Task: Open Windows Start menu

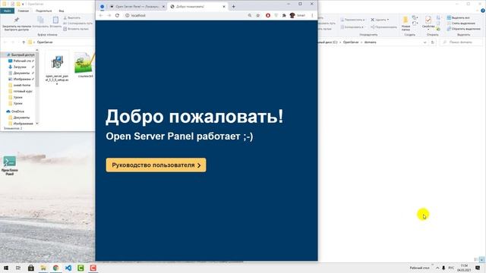Action: tap(6, 268)
